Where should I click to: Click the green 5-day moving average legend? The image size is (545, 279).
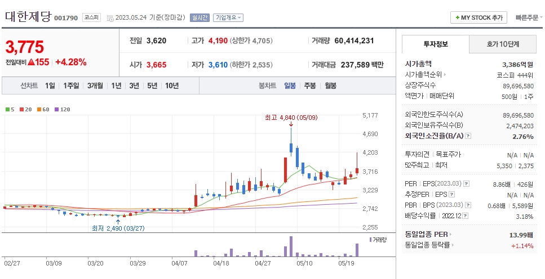tap(10, 109)
